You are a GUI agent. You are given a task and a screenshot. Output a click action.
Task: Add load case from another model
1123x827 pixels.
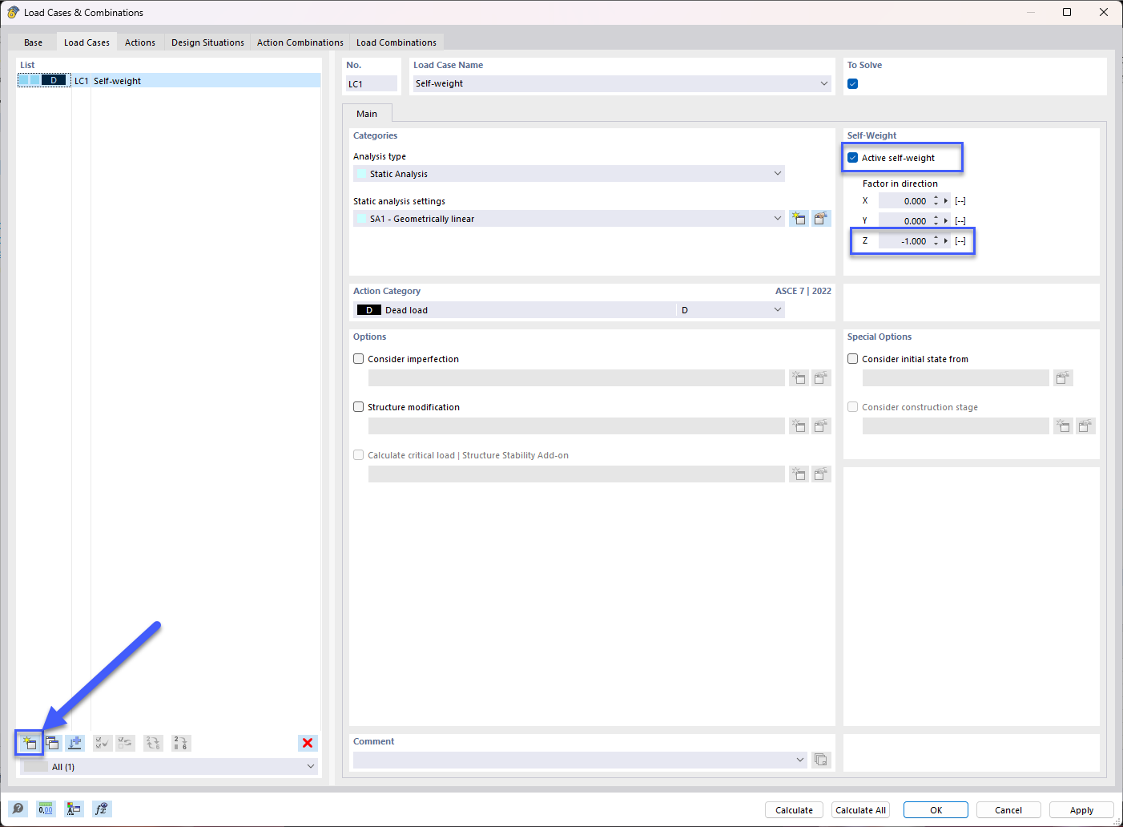pos(74,743)
